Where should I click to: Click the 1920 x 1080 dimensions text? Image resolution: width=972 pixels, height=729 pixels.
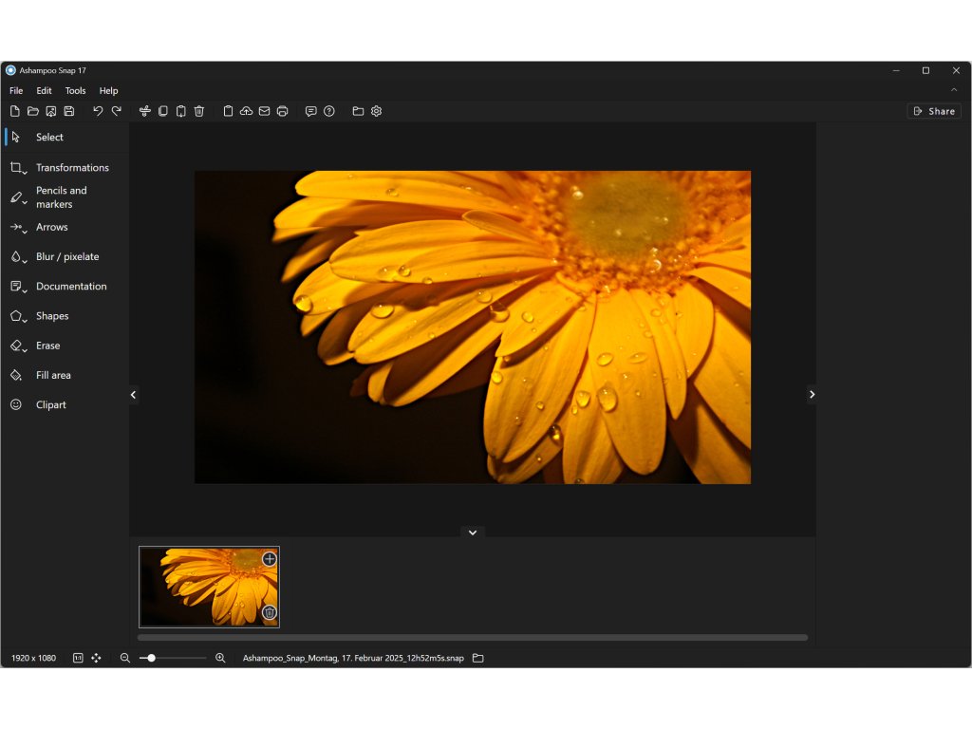click(x=33, y=658)
